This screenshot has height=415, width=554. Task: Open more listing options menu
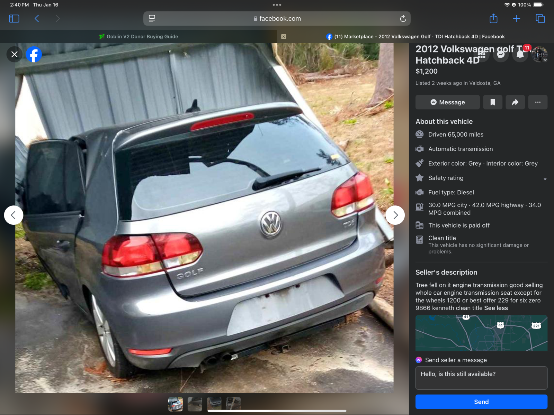pyautogui.click(x=537, y=102)
